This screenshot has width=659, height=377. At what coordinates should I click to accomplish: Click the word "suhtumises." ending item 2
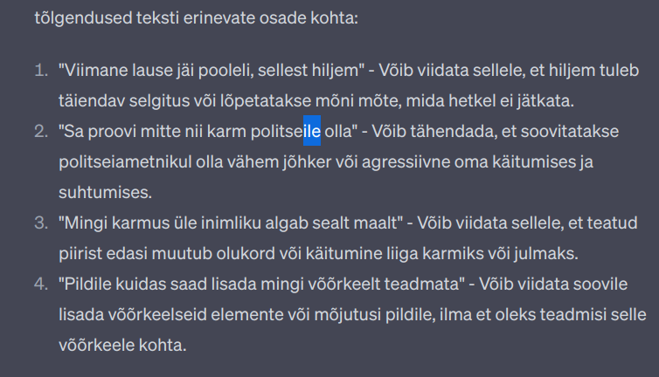pos(95,190)
